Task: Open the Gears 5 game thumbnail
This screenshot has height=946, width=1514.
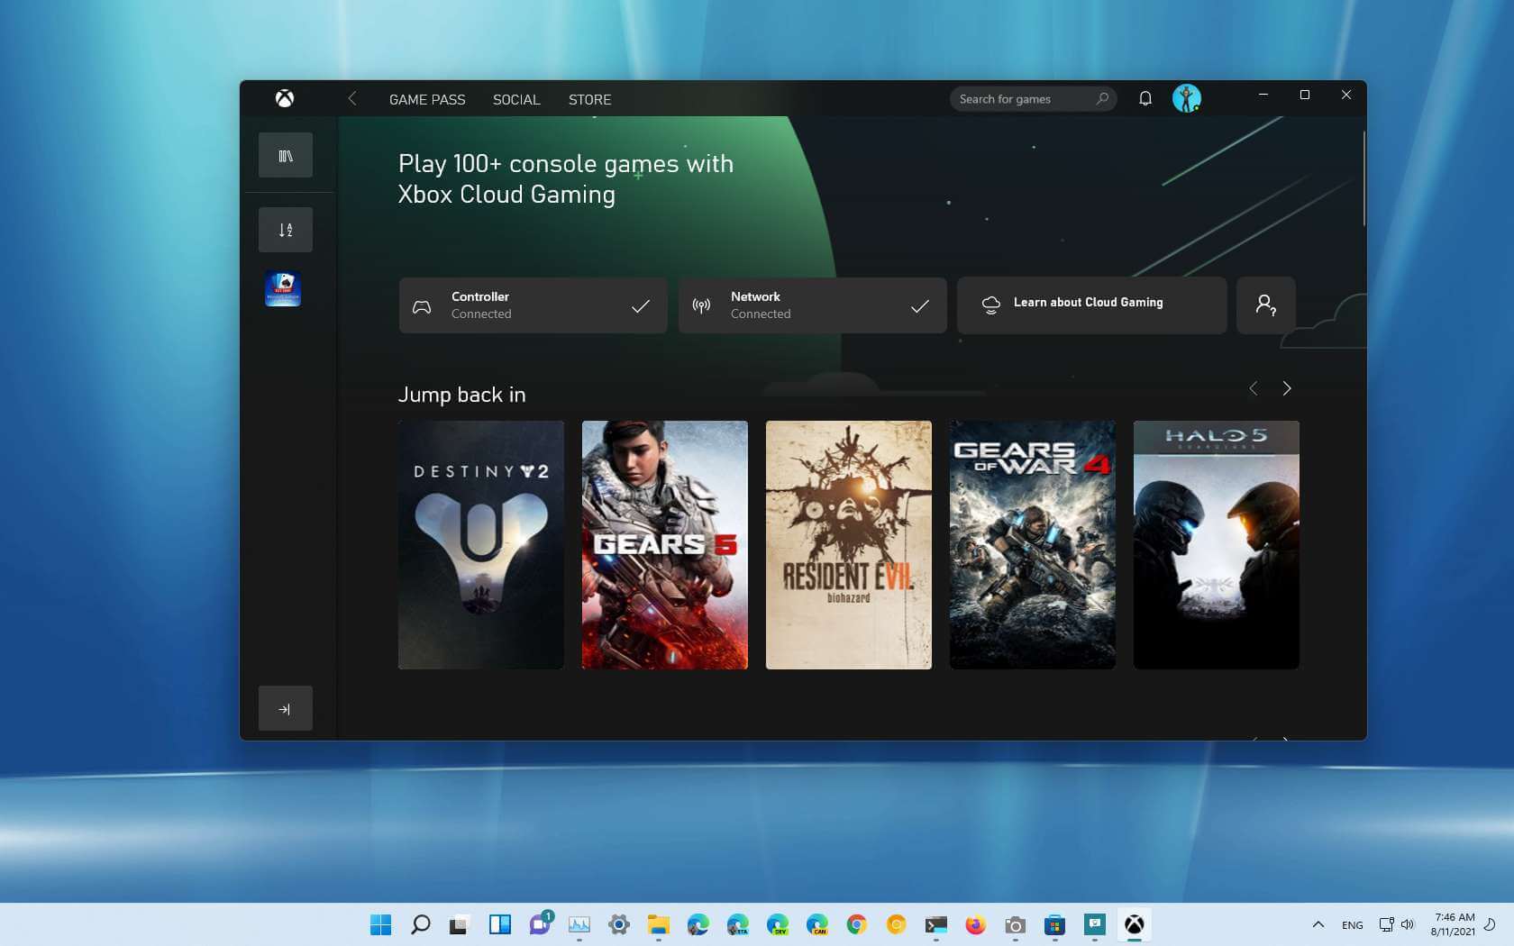Action: coord(664,544)
